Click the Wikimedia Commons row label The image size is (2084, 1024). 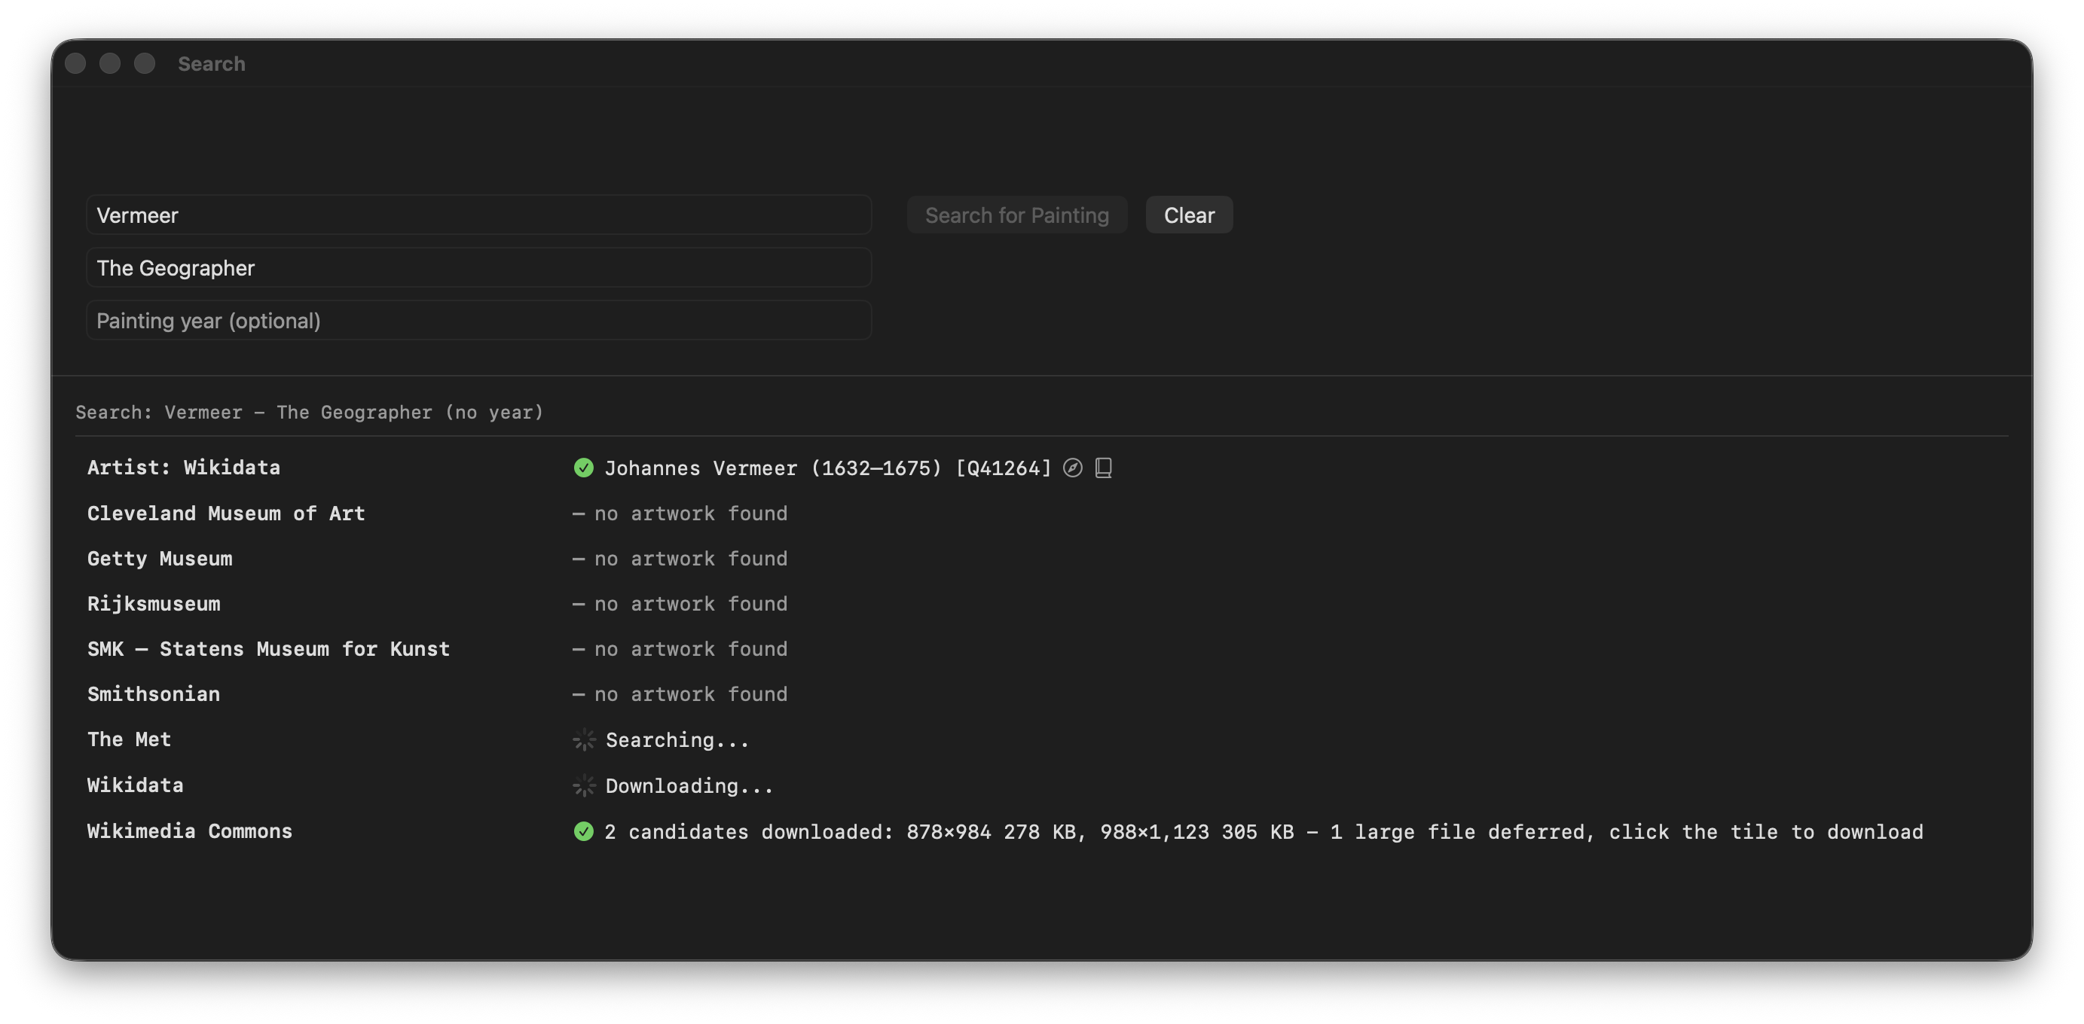[x=190, y=830]
